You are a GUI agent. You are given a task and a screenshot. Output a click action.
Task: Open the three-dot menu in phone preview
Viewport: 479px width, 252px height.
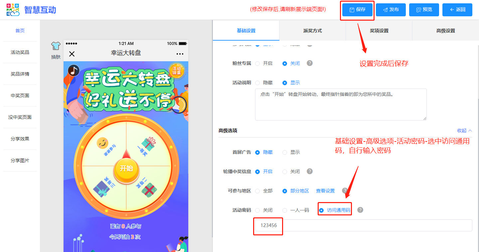[x=180, y=54]
